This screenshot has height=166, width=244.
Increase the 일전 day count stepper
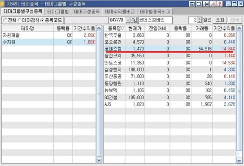point(199,19)
